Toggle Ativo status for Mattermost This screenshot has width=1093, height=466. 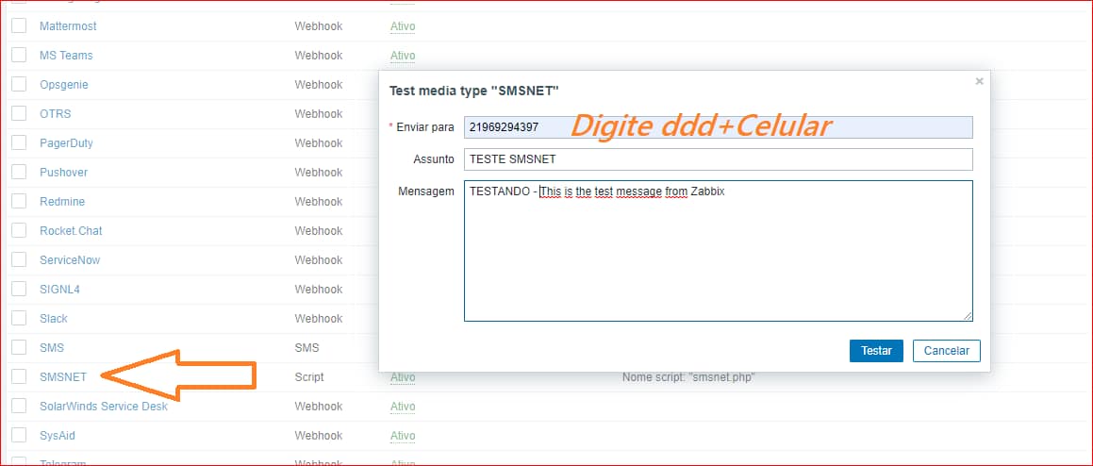[403, 26]
